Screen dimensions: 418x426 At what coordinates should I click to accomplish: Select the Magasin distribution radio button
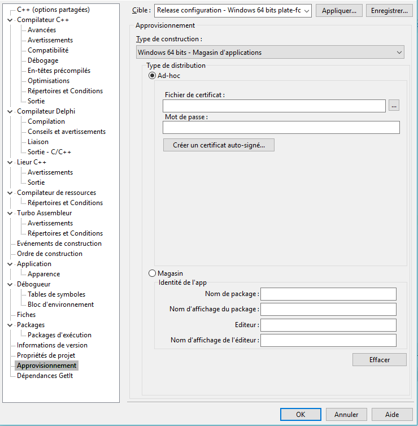152,273
